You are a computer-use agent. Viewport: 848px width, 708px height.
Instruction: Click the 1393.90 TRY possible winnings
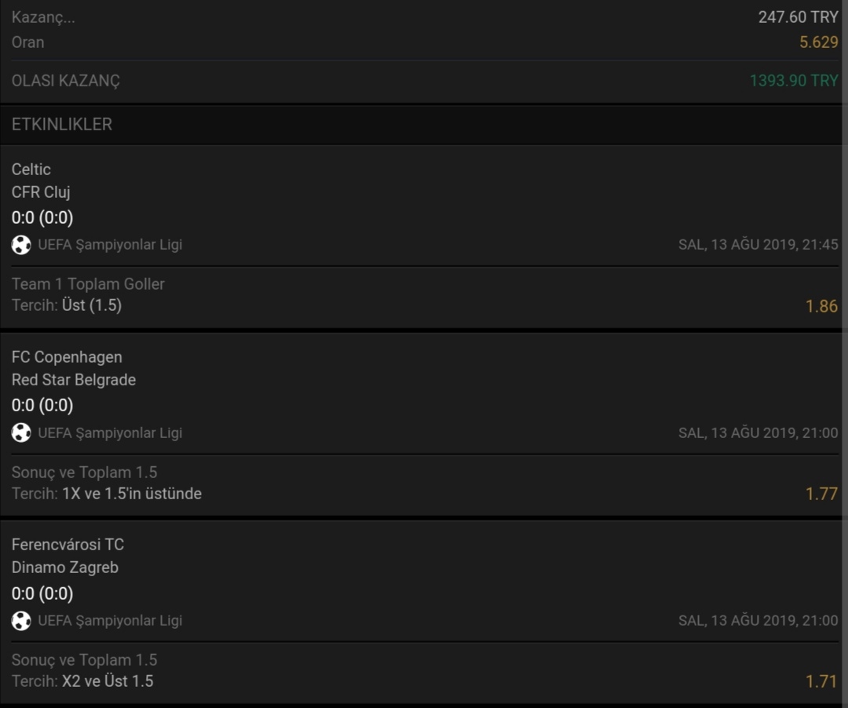pos(794,81)
